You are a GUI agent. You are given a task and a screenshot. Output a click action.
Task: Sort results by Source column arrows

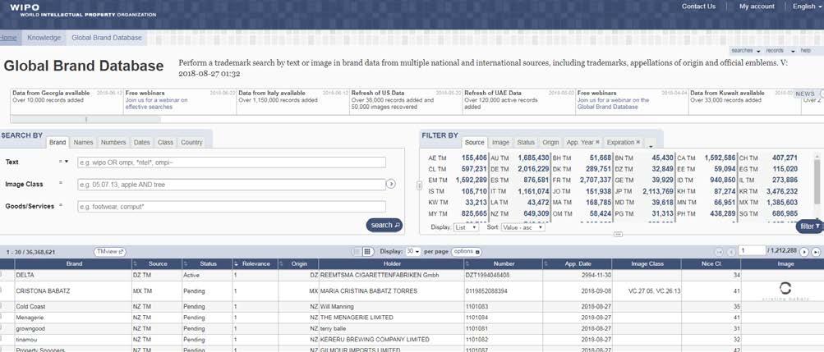click(135, 264)
